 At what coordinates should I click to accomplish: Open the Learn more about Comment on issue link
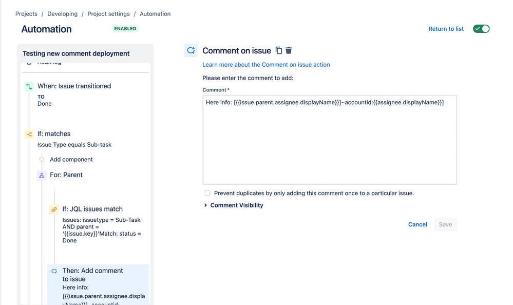point(267,65)
